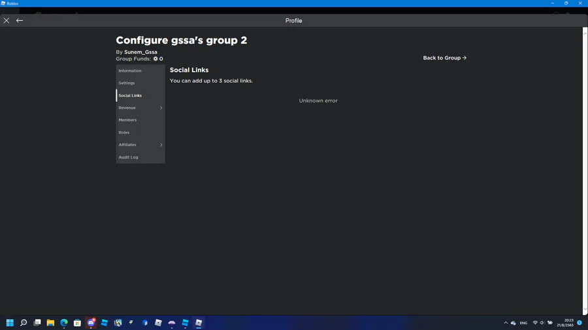Open the Roles section

point(140,132)
